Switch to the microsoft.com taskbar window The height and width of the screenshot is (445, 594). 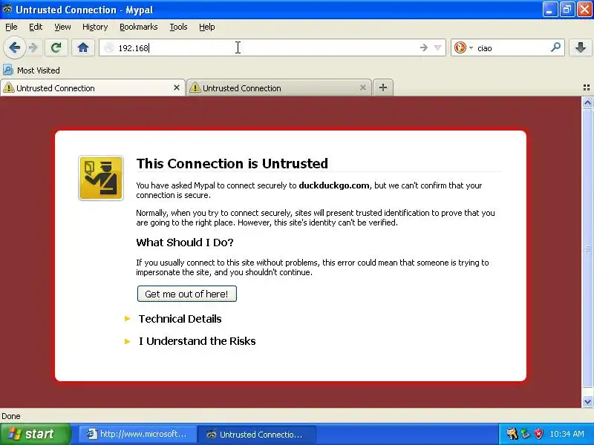tap(138, 434)
